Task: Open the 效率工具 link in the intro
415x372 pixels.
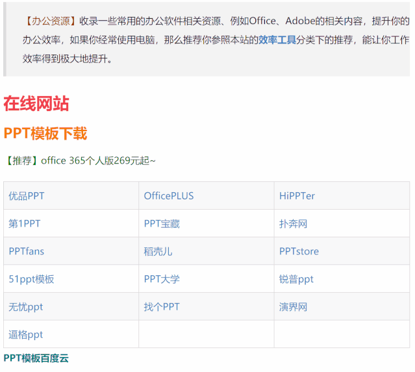Action: [277, 40]
